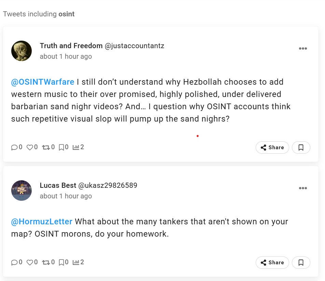
Task: Open Truth and Freedom profile avatar
Action: tap(22, 51)
